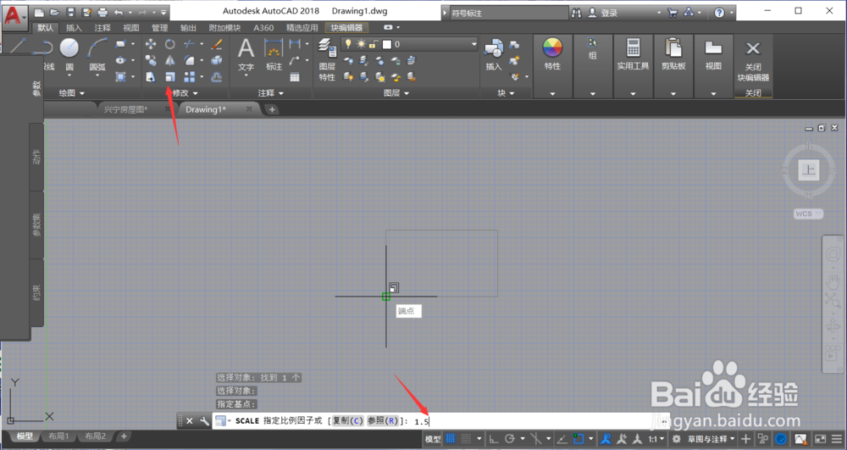Select the Mirror tool
Viewport: 847px width, 450px height.
click(170, 60)
